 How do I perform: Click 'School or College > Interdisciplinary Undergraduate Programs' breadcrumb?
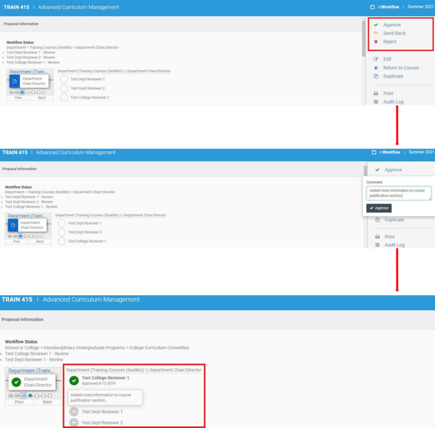click(x=65, y=347)
